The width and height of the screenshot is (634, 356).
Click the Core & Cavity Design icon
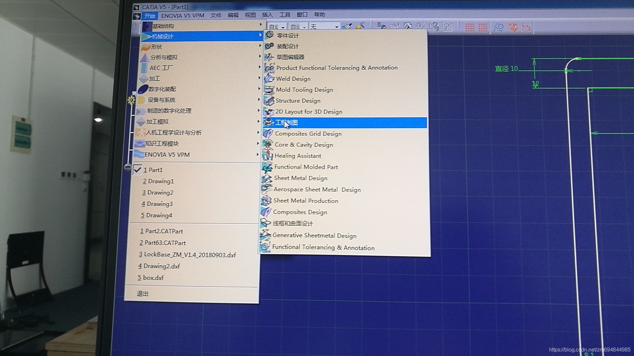pos(268,144)
